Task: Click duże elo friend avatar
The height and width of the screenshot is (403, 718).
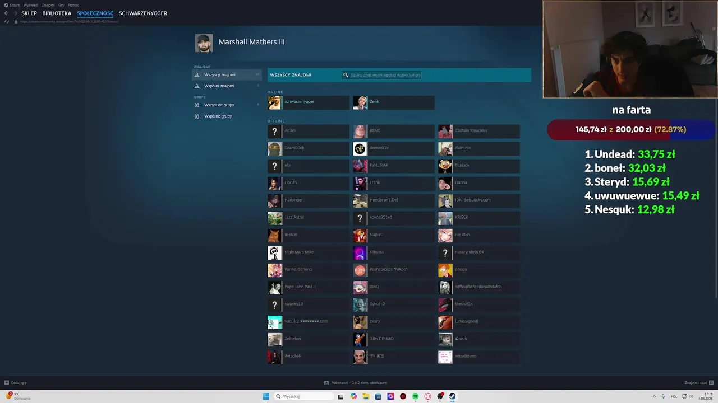Action: [445, 149]
